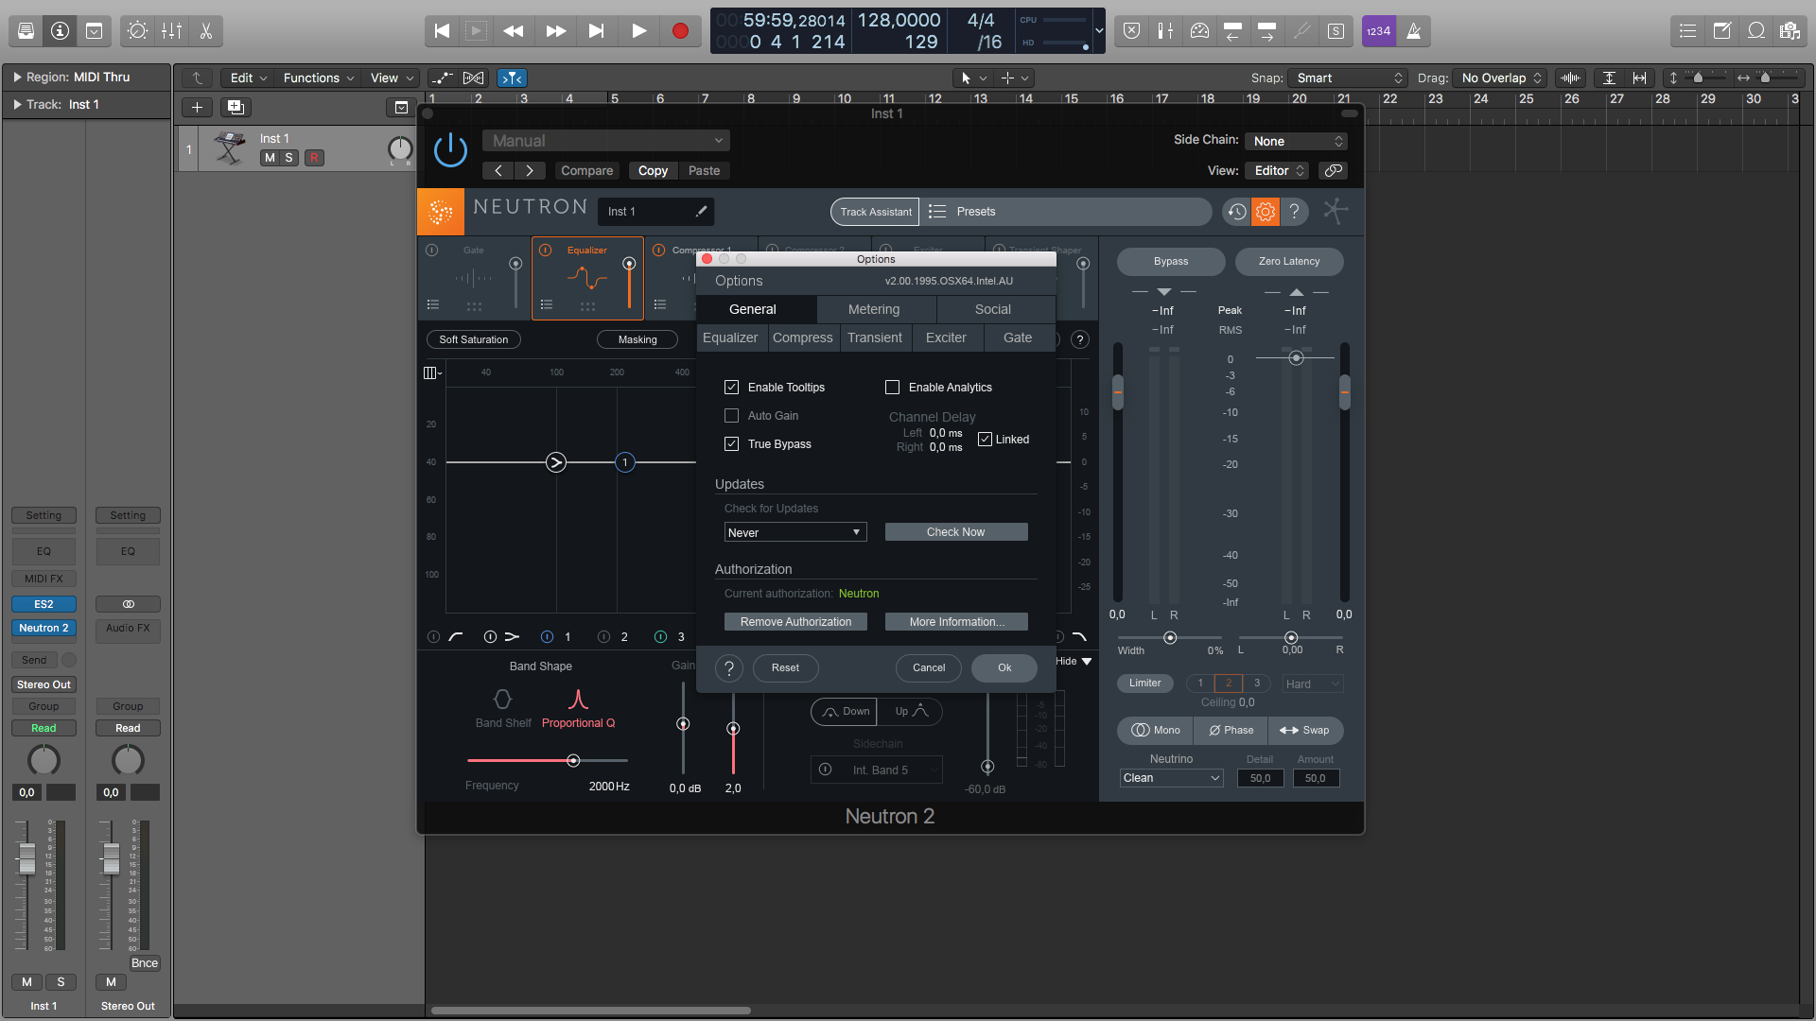Viewport: 1816px width, 1021px height.
Task: Click the scissors editor icon
Action: click(x=205, y=31)
